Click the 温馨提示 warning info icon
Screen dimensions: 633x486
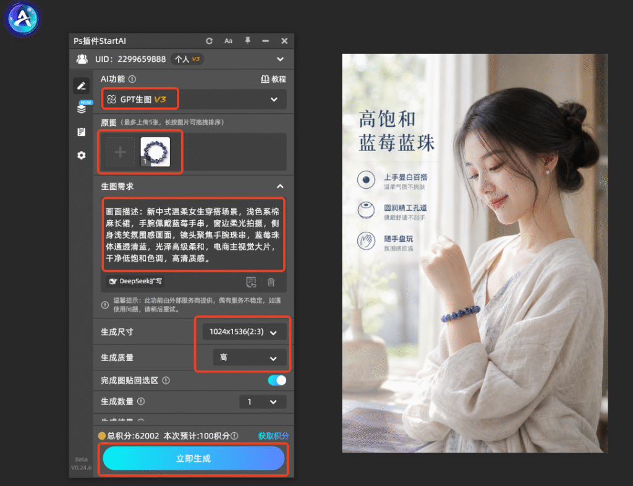point(105,305)
